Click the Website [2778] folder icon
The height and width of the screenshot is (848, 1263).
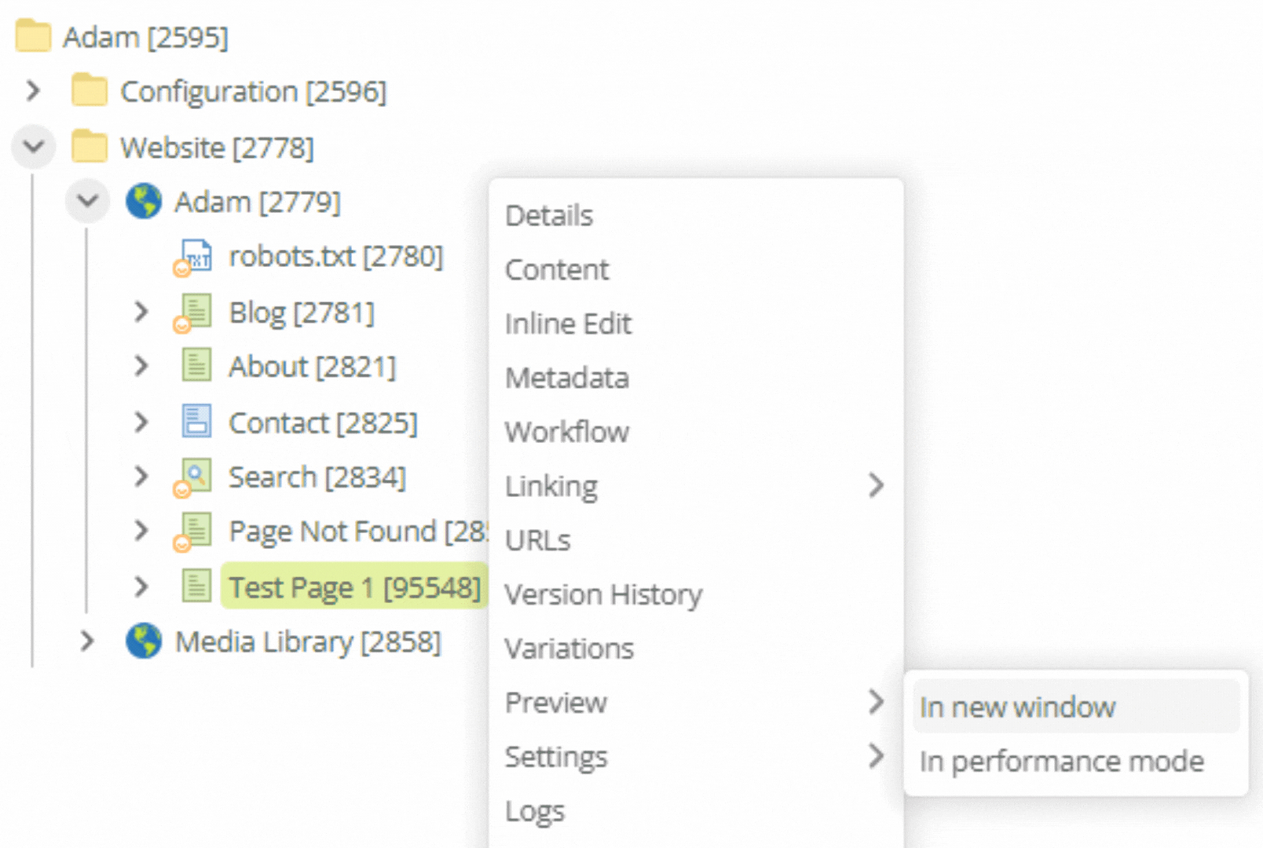[89, 145]
